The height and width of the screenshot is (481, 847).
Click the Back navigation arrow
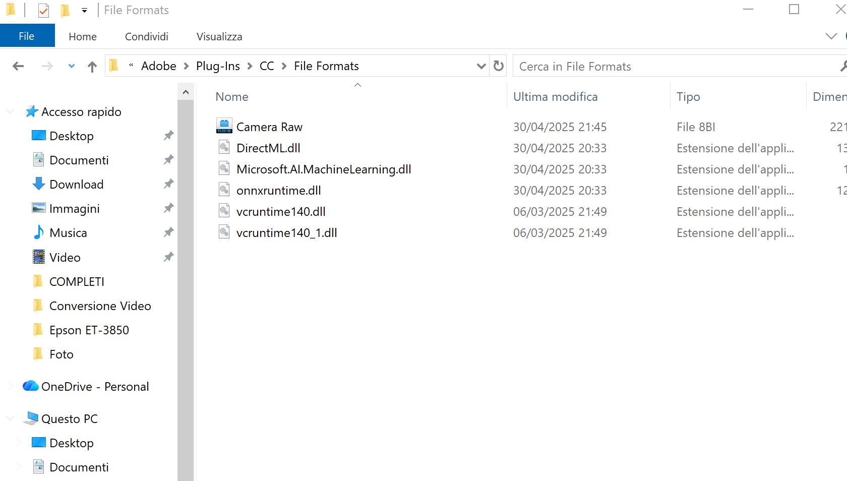(x=18, y=66)
